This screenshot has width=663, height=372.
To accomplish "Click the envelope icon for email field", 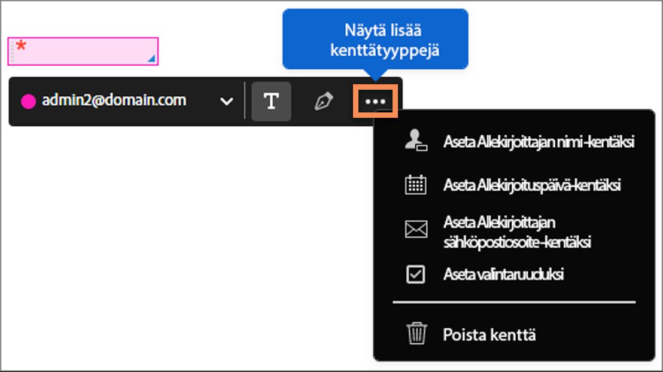I will [x=416, y=229].
